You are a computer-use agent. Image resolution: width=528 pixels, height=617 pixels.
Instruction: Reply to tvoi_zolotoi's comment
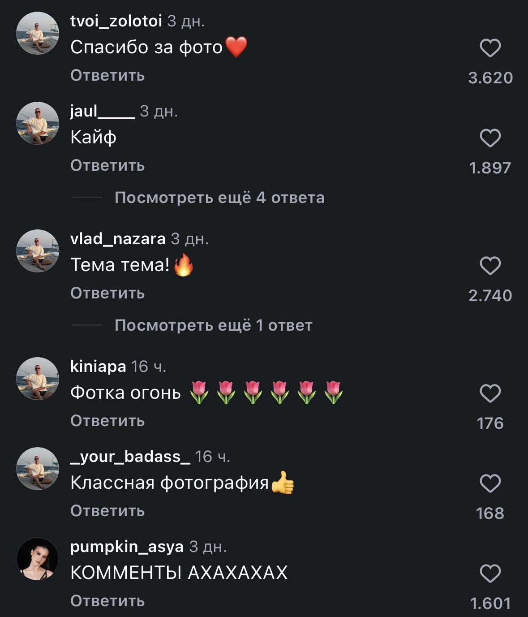pos(107,75)
